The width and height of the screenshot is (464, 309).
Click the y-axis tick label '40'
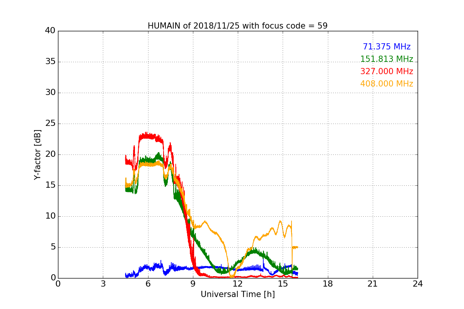[x=50, y=31]
